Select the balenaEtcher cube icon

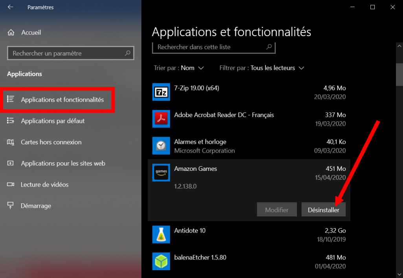tap(161, 261)
